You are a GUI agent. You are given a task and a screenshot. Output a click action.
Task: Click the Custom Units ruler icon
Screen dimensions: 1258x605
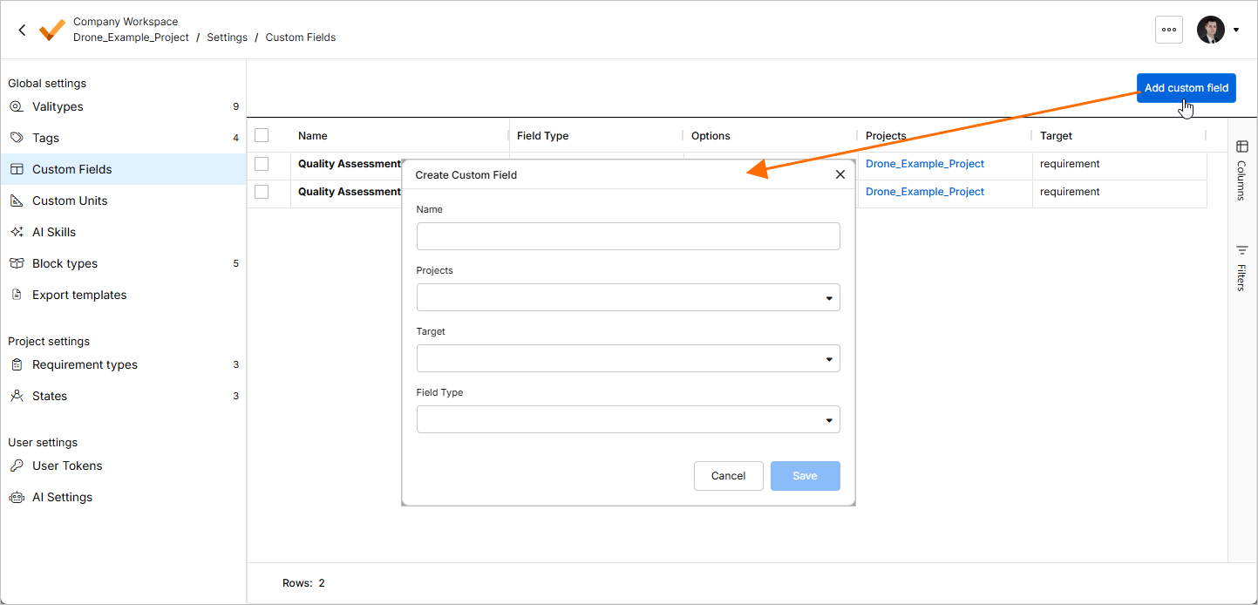pos(16,201)
